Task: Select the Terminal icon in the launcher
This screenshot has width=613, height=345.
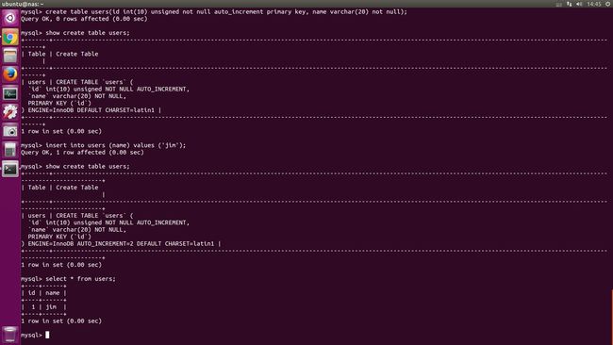Action: [x=10, y=169]
